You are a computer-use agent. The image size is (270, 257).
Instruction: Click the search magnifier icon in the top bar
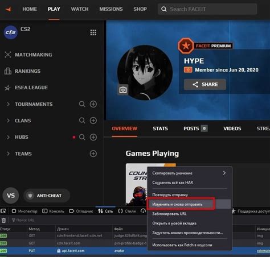point(163,9)
